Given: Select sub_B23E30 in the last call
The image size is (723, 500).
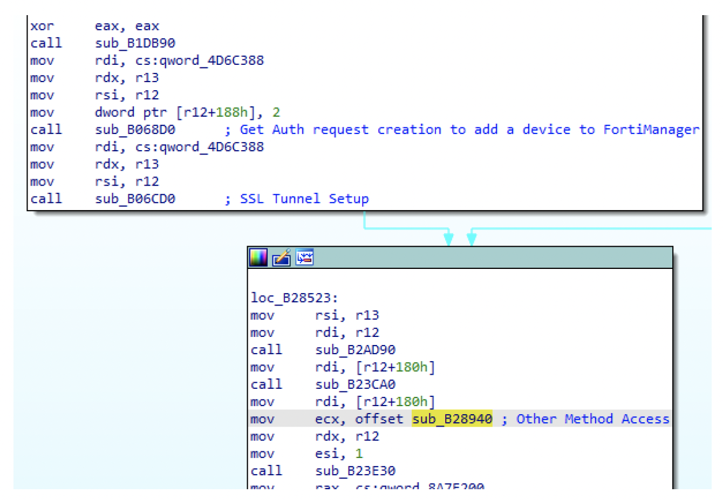Looking at the screenshot, I should click(355, 471).
